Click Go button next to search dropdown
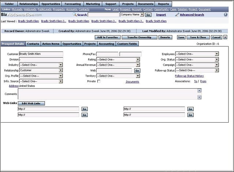The image size is (234, 172). coord(148,15)
